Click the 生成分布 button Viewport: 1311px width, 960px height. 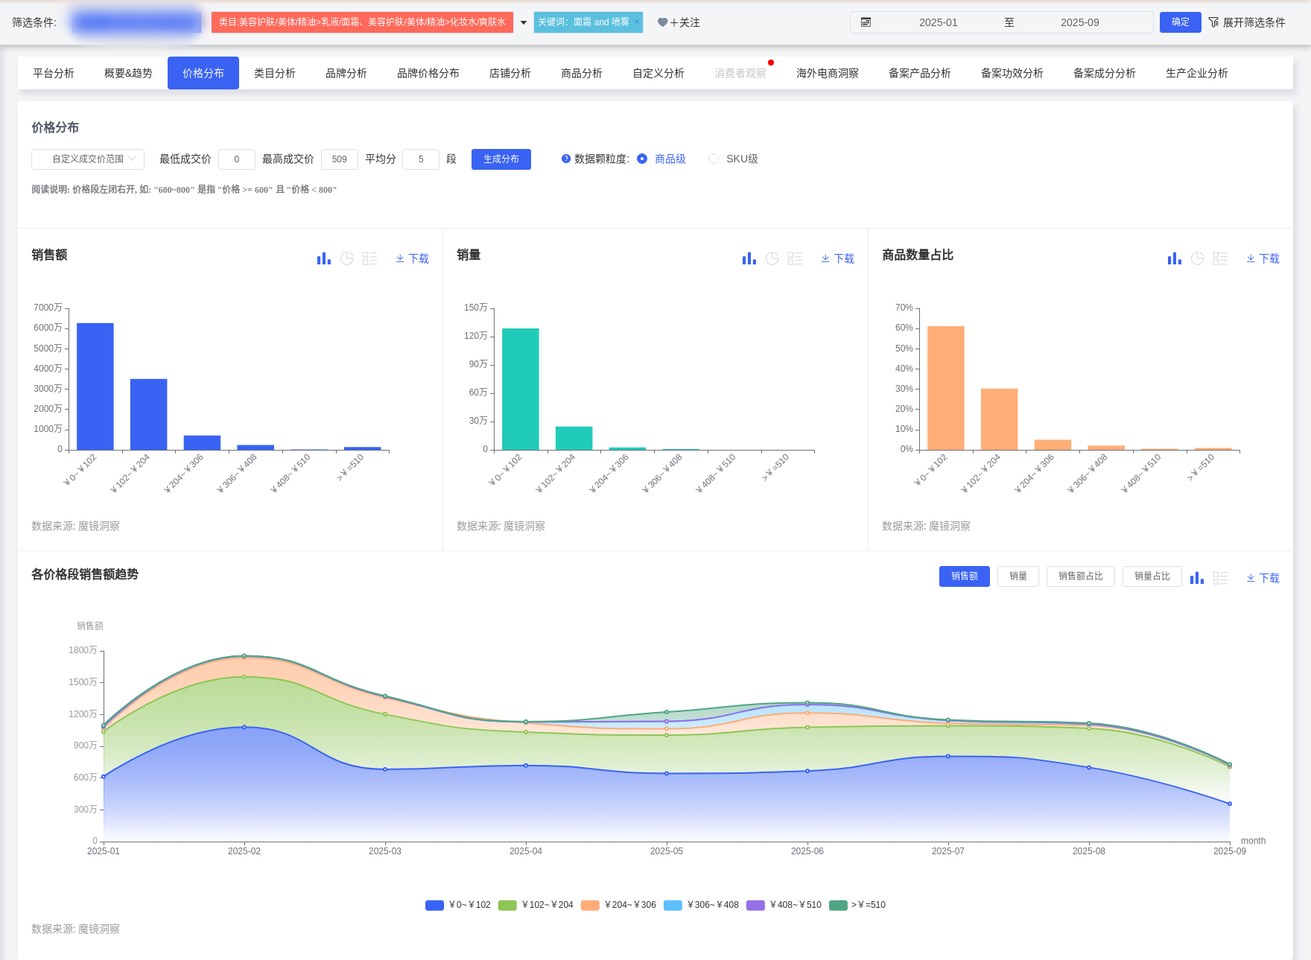click(x=501, y=159)
